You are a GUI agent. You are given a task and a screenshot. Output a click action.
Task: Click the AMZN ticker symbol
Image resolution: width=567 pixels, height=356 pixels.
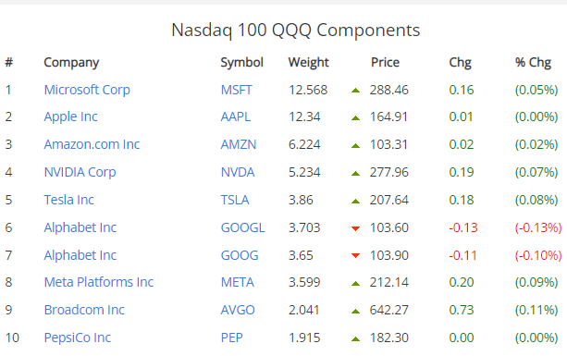239,144
